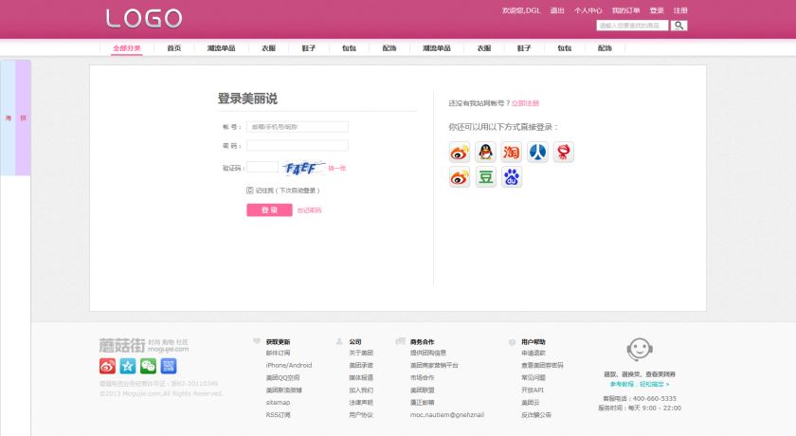The image size is (796, 436).
Task: Open footer link 开放API
Action: 533,391
